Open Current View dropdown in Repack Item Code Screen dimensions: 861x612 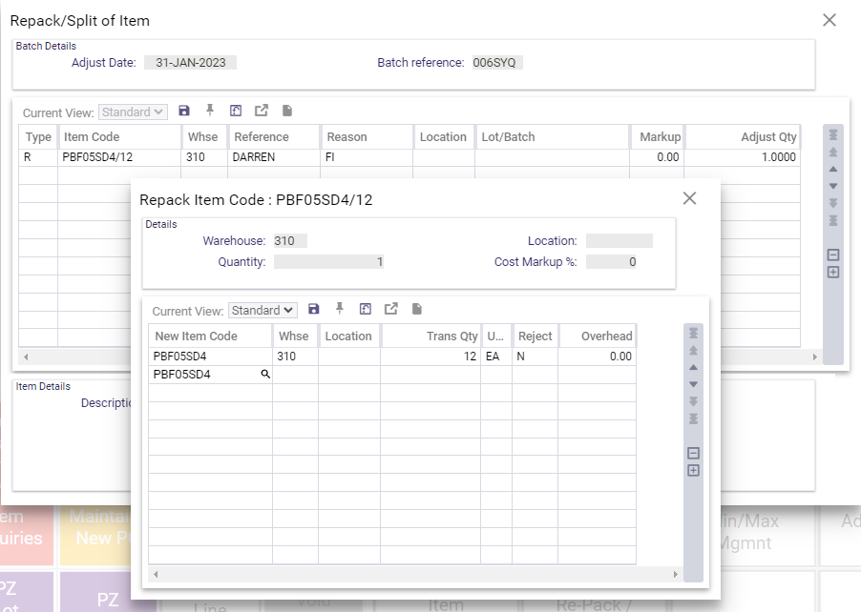point(263,311)
